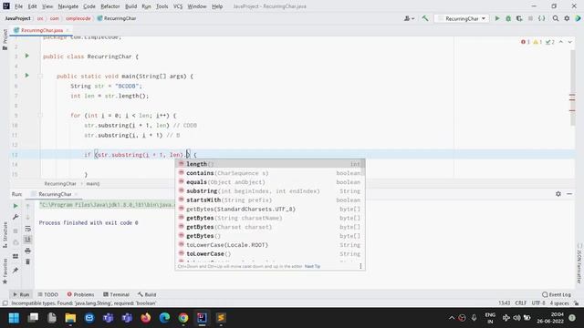Open IDE settings gear in top toolbar
This screenshot has width=584, height=328.
(567, 18)
